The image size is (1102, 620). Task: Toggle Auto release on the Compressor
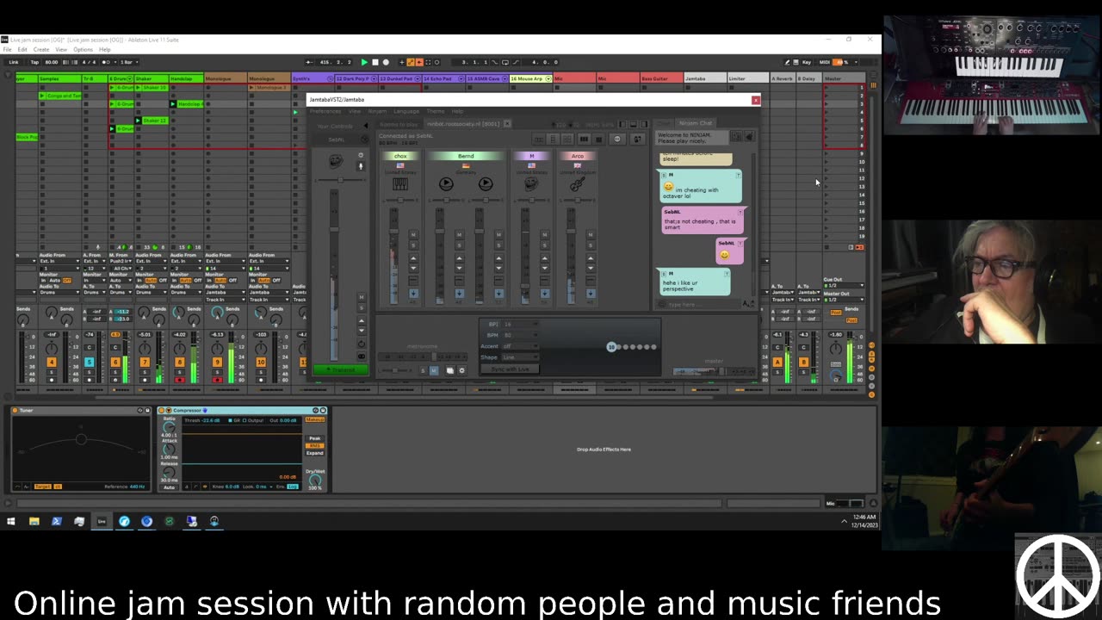point(169,487)
